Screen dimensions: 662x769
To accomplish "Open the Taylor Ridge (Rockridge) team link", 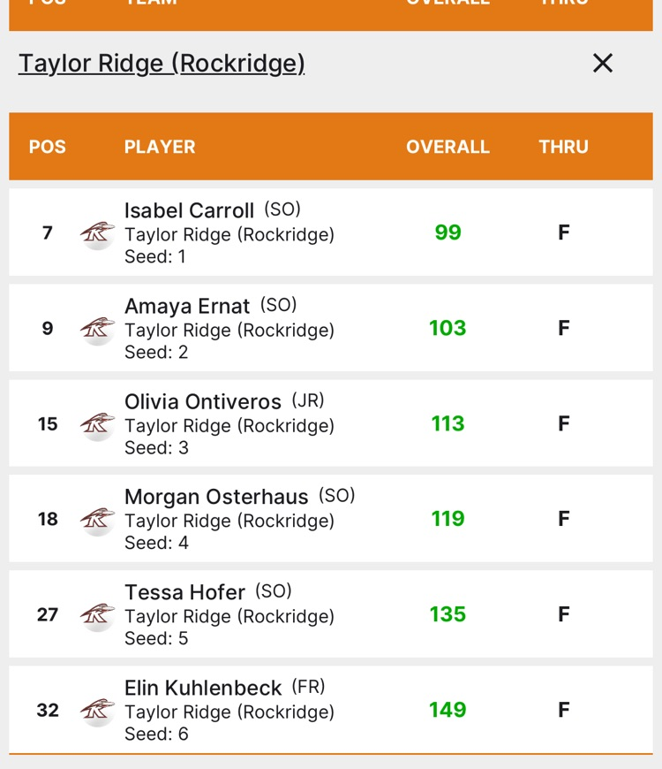I will (x=162, y=64).
